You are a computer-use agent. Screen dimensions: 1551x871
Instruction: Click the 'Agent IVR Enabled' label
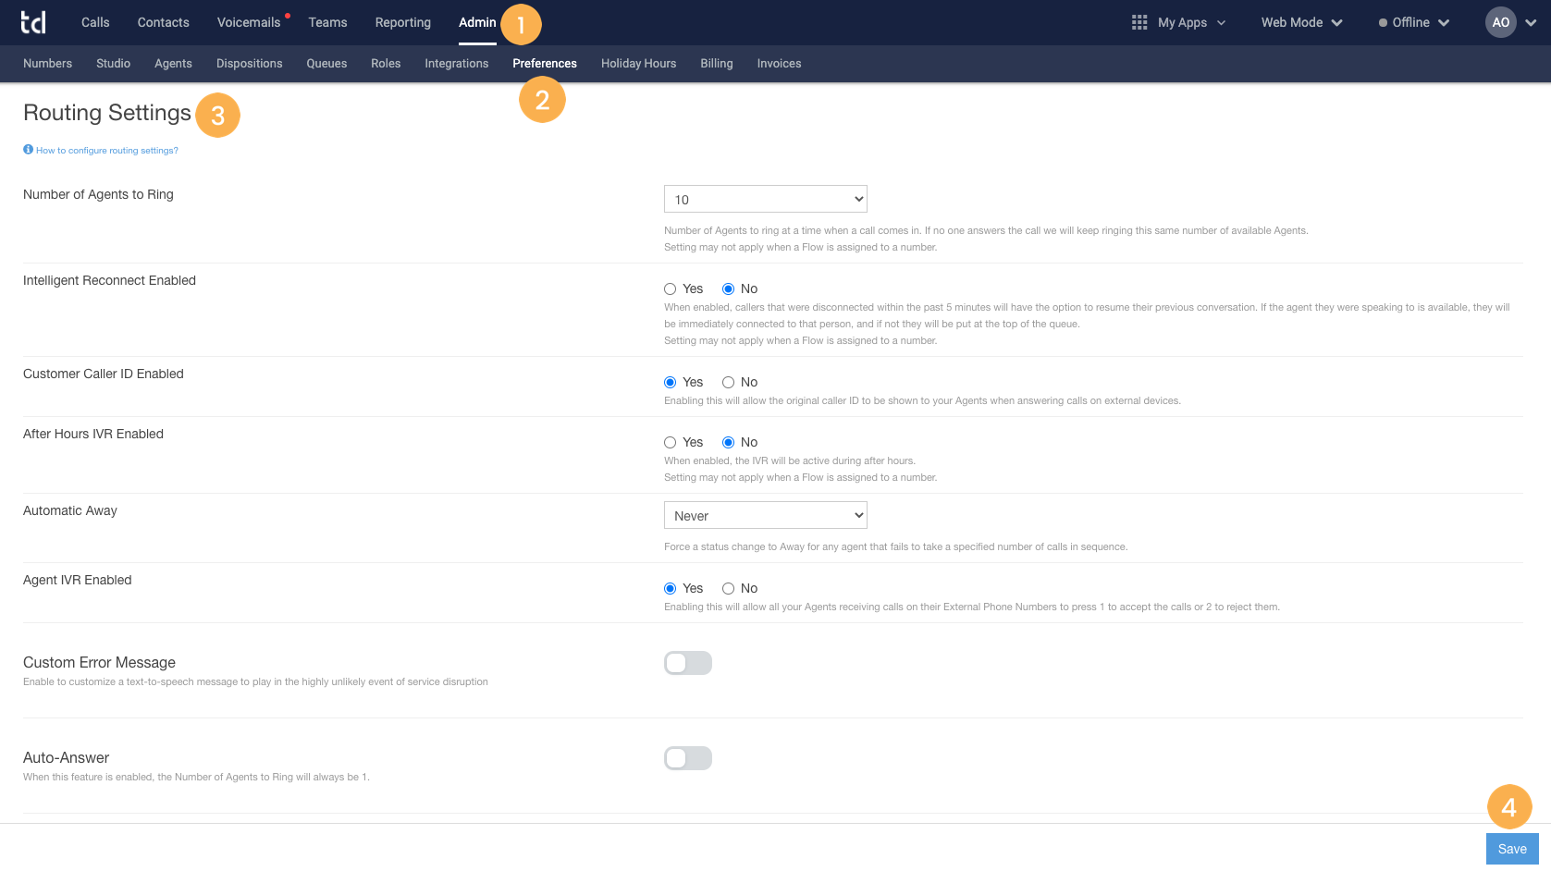[x=78, y=580]
